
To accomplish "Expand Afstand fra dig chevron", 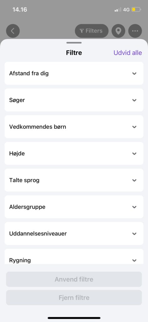I will click(134, 74).
